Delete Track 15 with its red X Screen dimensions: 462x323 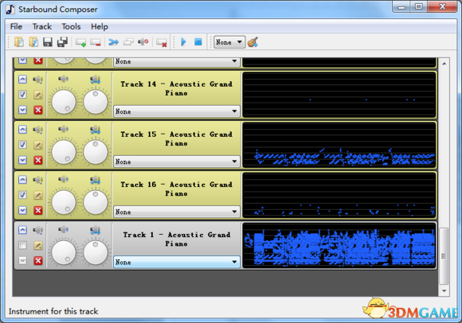click(38, 161)
